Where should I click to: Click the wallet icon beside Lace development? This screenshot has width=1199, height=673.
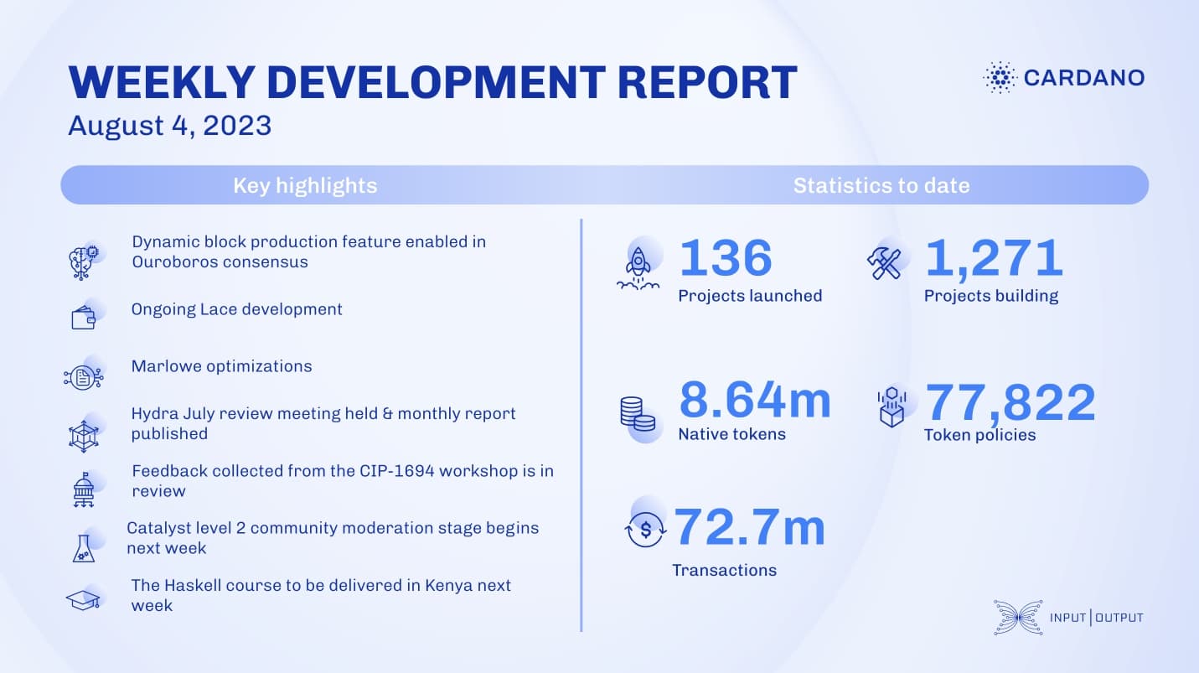pyautogui.click(x=84, y=318)
